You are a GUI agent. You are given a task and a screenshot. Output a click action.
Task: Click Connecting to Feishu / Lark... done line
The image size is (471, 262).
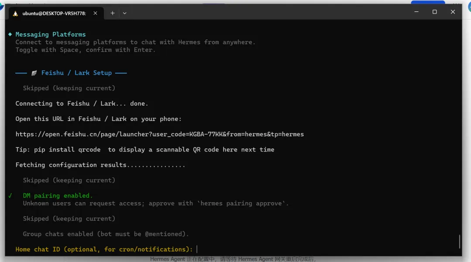[x=82, y=103]
